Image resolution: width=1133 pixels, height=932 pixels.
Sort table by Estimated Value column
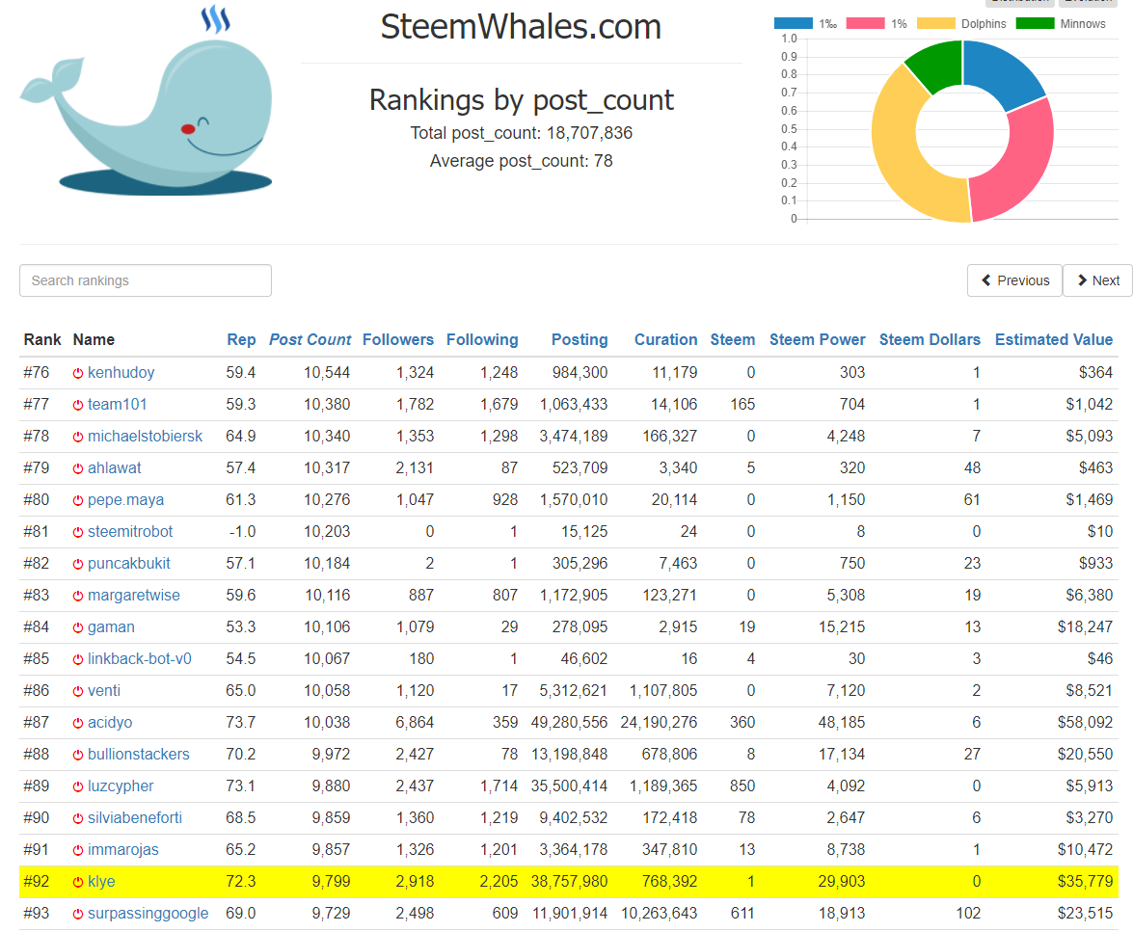[1054, 339]
